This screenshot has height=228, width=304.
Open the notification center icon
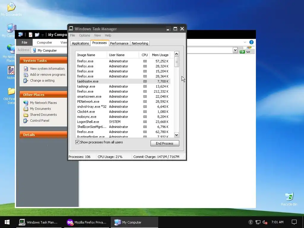[294, 222]
